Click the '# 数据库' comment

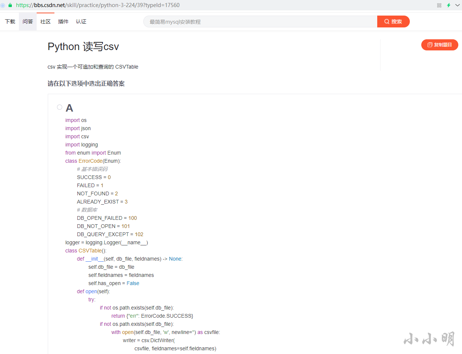(x=87, y=210)
